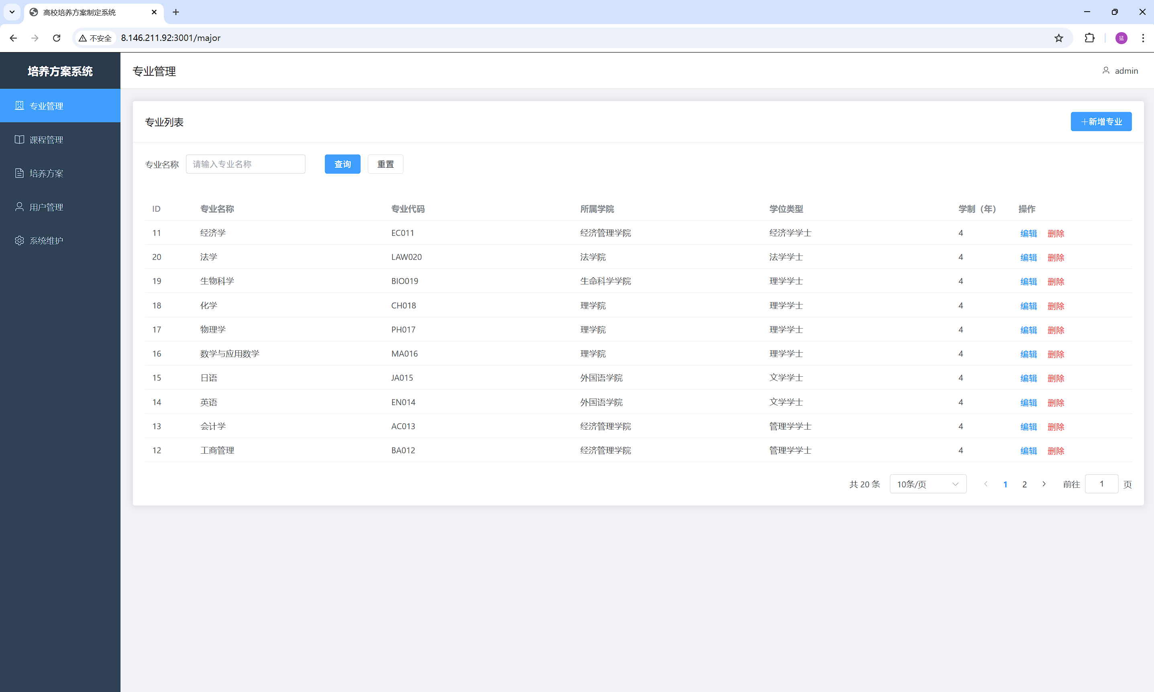Click the building icon beside 专业管理
Screen dimensions: 1154x692
[x=19, y=106]
